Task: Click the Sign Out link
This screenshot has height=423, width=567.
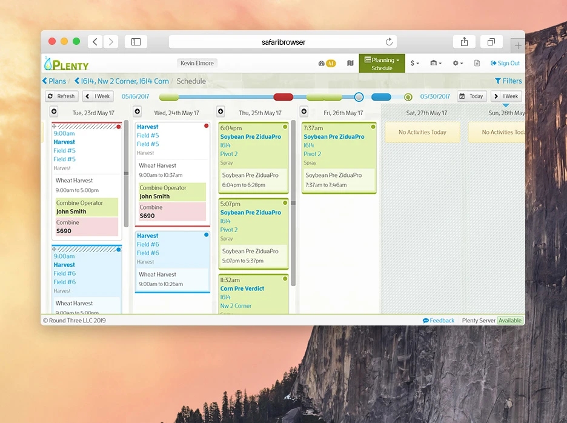Action: tap(505, 63)
